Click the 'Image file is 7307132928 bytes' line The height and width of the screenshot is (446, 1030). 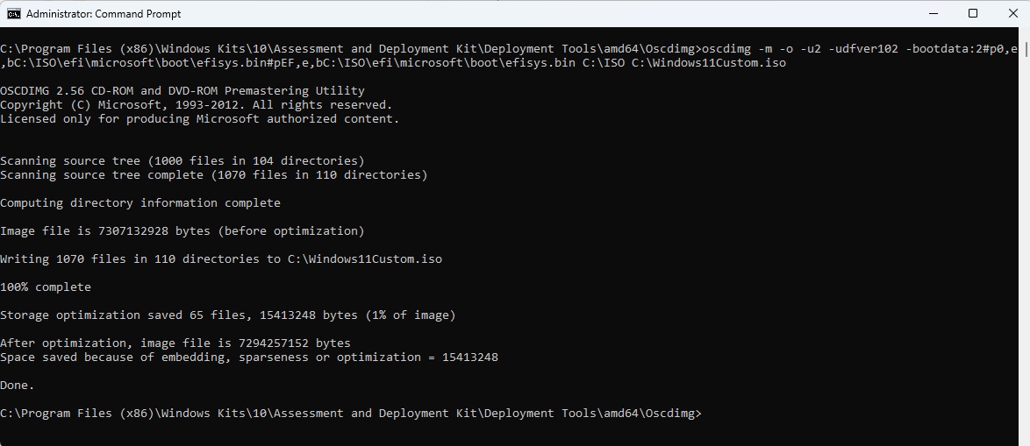point(182,230)
